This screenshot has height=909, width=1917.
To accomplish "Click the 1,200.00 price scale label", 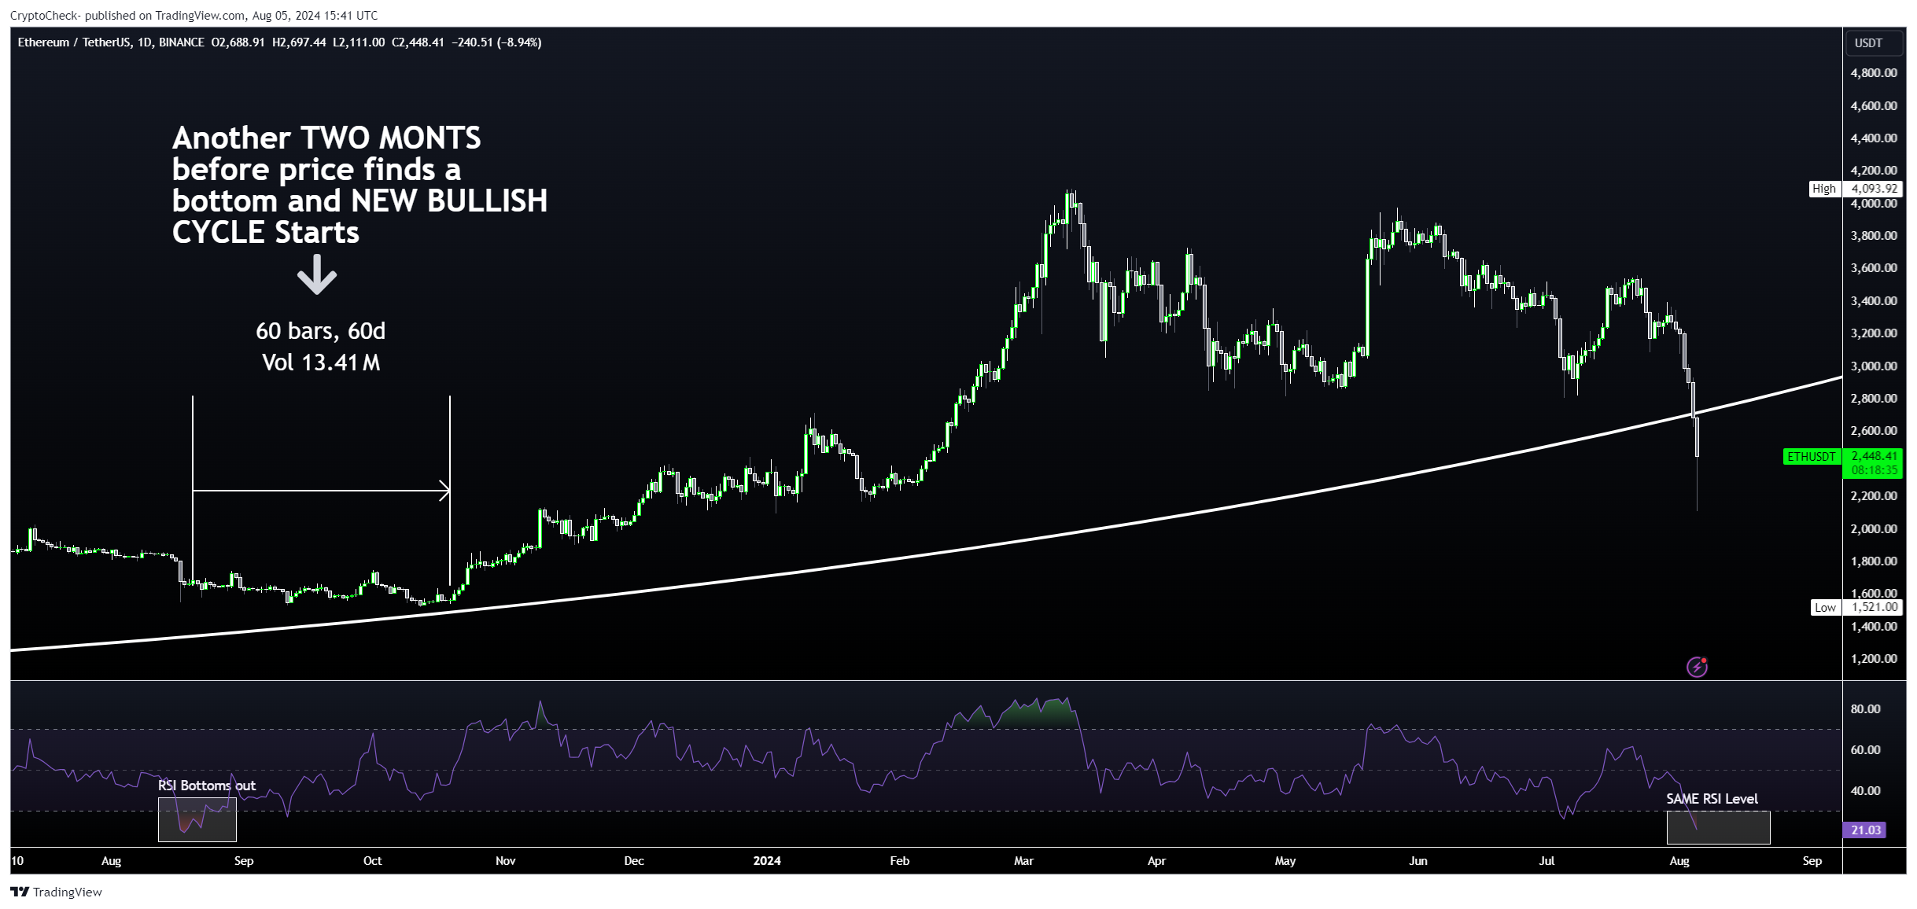I will pyautogui.click(x=1874, y=659).
